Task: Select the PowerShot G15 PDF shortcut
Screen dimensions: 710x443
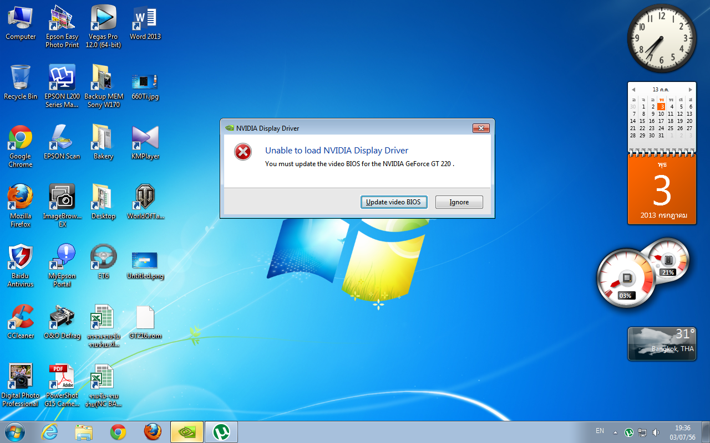Action: pos(62,385)
